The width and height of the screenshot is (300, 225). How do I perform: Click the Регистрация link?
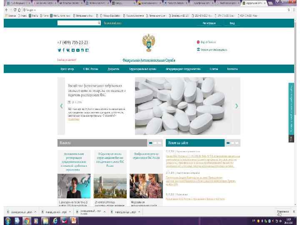pyautogui.click(x=209, y=23)
